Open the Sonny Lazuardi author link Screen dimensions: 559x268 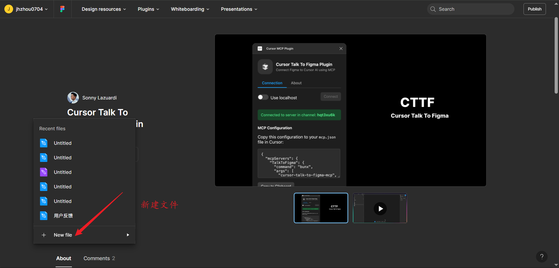click(x=100, y=98)
